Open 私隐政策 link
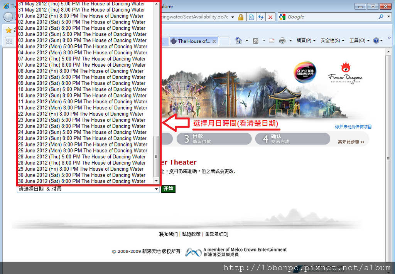Image resolution: width=395 pixels, height=274 pixels. [x=191, y=234]
